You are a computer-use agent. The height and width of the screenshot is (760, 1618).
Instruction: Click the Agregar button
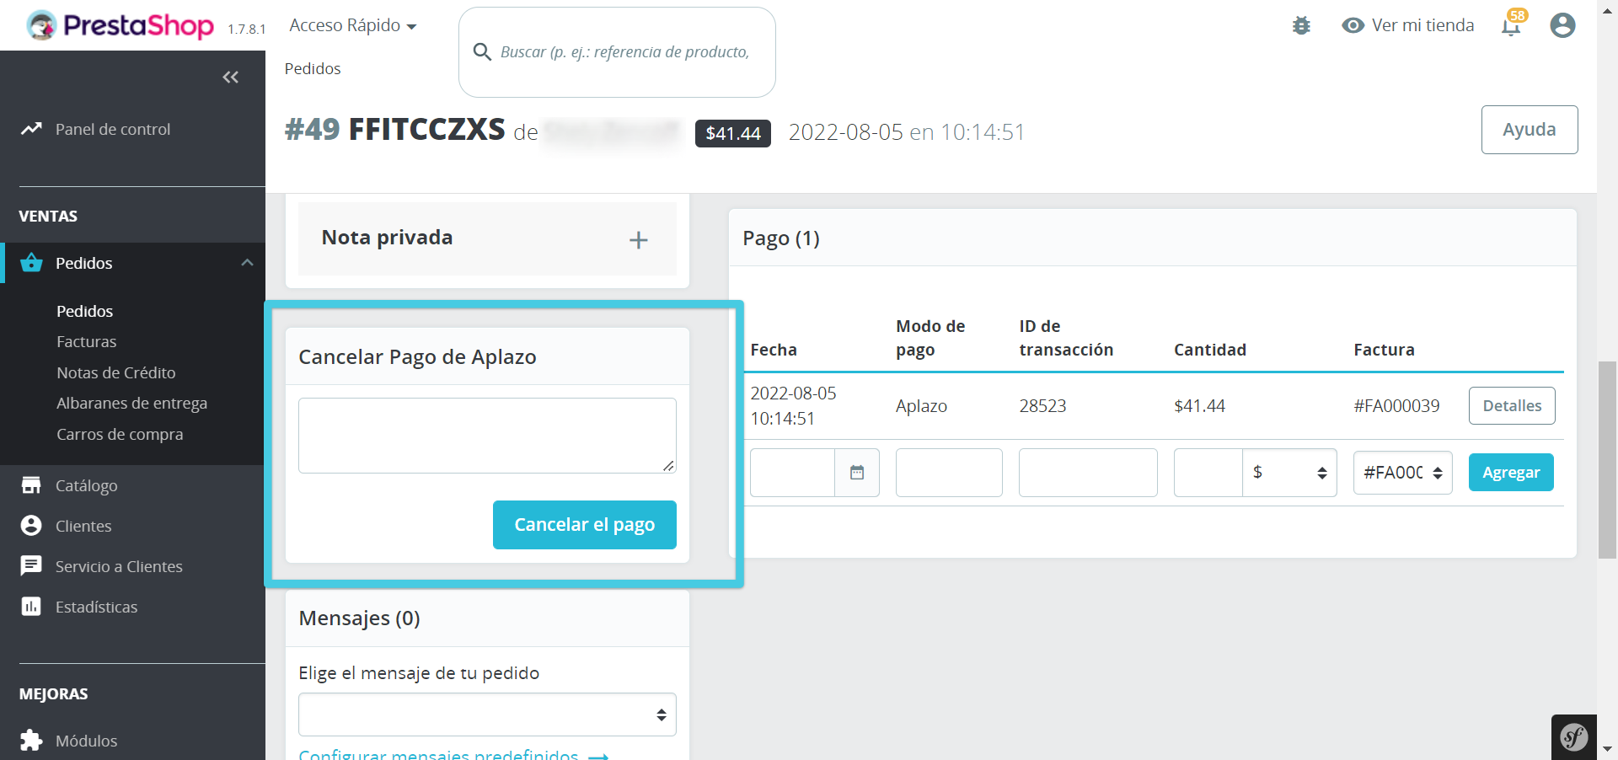tap(1511, 473)
